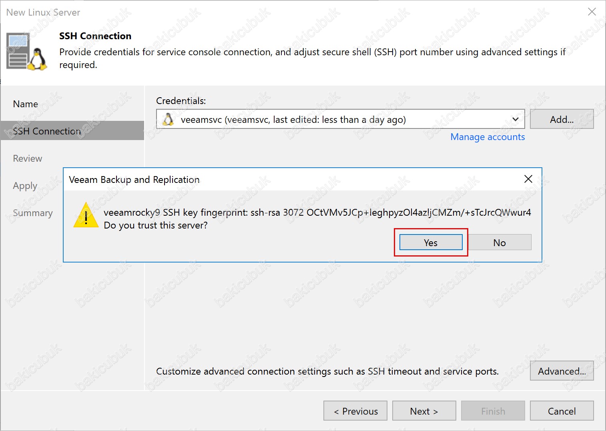Click the 'SSH Connection' header title
The height and width of the screenshot is (431, 606).
click(x=95, y=36)
